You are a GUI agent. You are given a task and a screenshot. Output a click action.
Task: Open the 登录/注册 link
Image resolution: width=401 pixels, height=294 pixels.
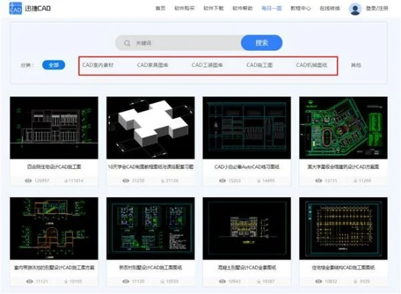coord(377,8)
